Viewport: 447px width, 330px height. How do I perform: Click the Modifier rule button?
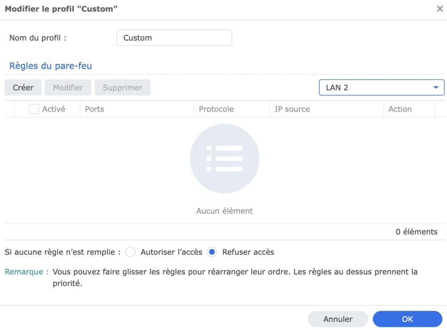click(68, 88)
